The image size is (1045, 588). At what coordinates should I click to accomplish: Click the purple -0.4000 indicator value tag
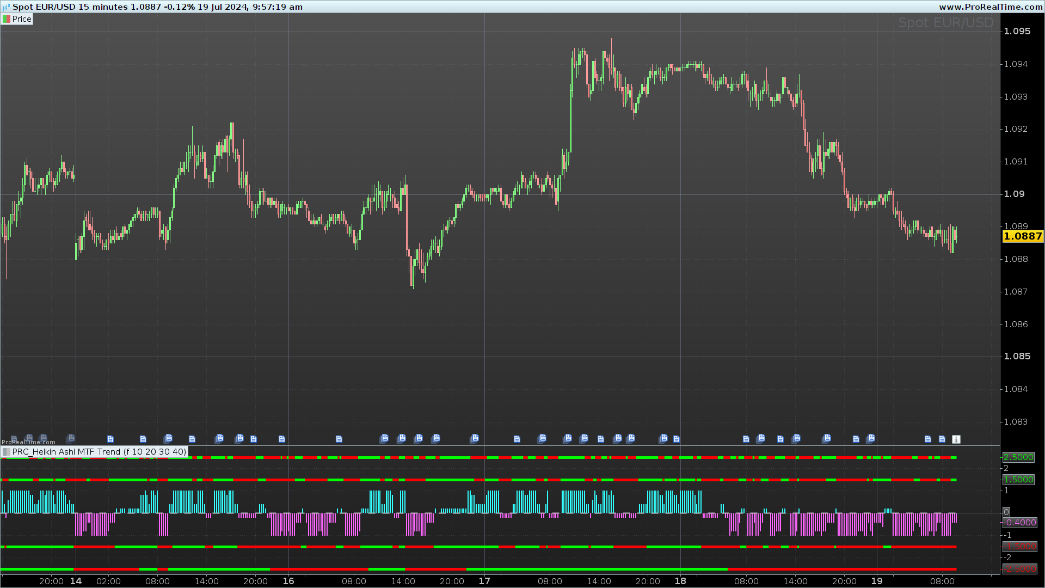(x=1019, y=523)
